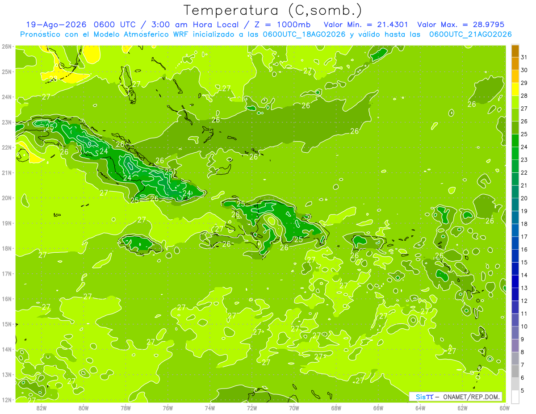Click the 22N latitude axis label
Screen dimensions: 536x414
6,147
